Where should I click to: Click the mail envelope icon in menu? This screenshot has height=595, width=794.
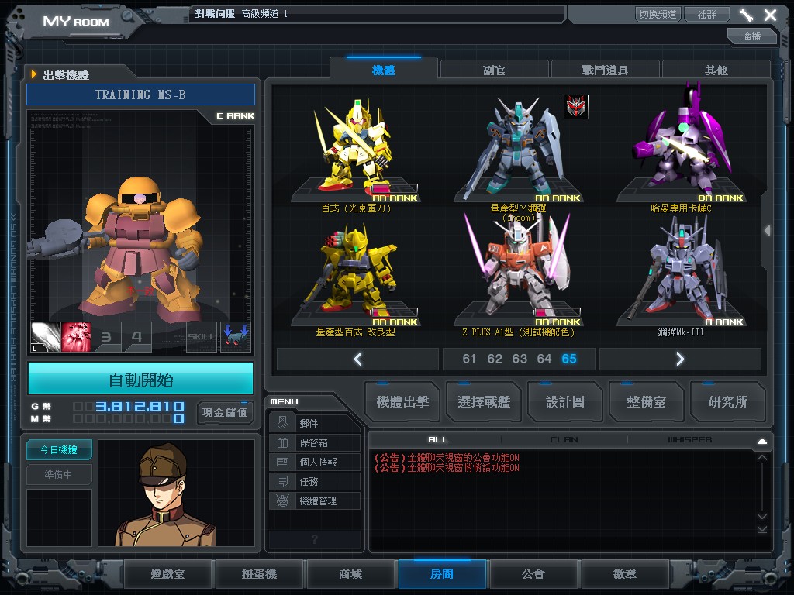point(282,423)
